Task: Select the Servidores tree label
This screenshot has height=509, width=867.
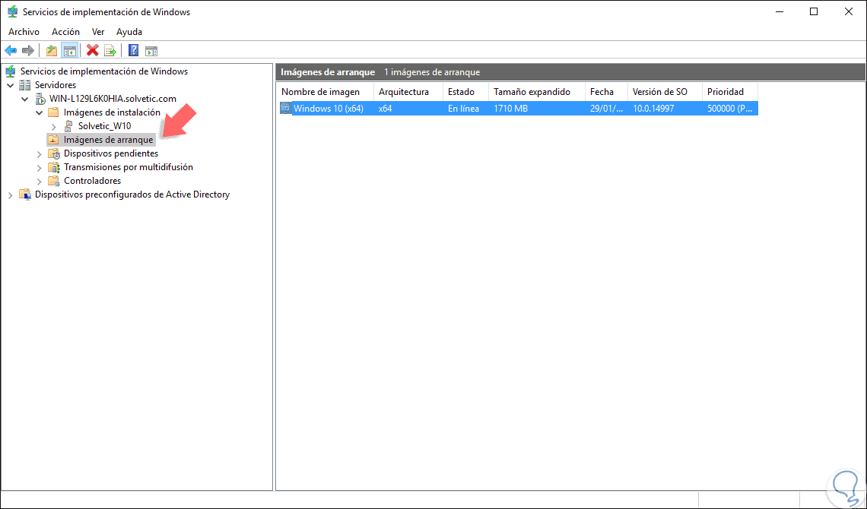Action: click(x=56, y=85)
